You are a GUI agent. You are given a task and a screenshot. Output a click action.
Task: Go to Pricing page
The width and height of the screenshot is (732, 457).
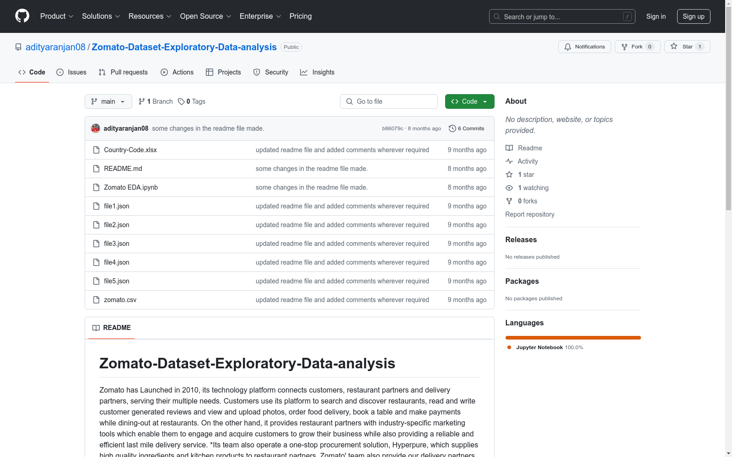(x=301, y=16)
